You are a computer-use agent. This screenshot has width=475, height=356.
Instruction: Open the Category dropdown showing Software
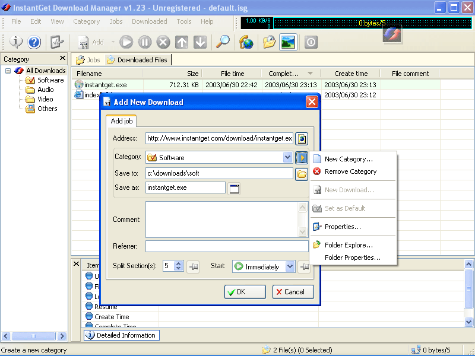click(288, 158)
